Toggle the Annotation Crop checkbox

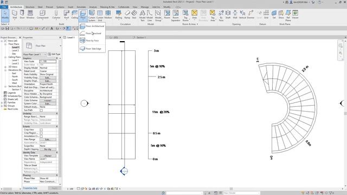41,136
